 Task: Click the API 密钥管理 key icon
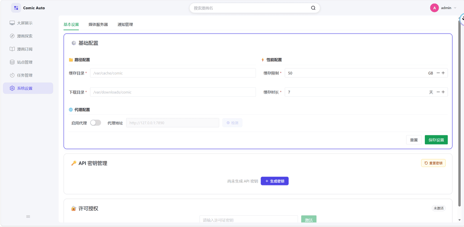(x=74, y=163)
